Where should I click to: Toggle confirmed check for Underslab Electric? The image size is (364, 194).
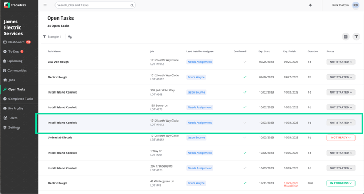pos(244,138)
